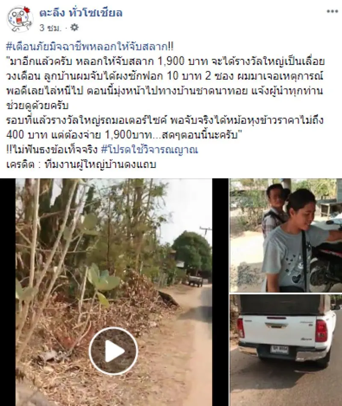Click the distant truck in the video frame

pos(195,281)
